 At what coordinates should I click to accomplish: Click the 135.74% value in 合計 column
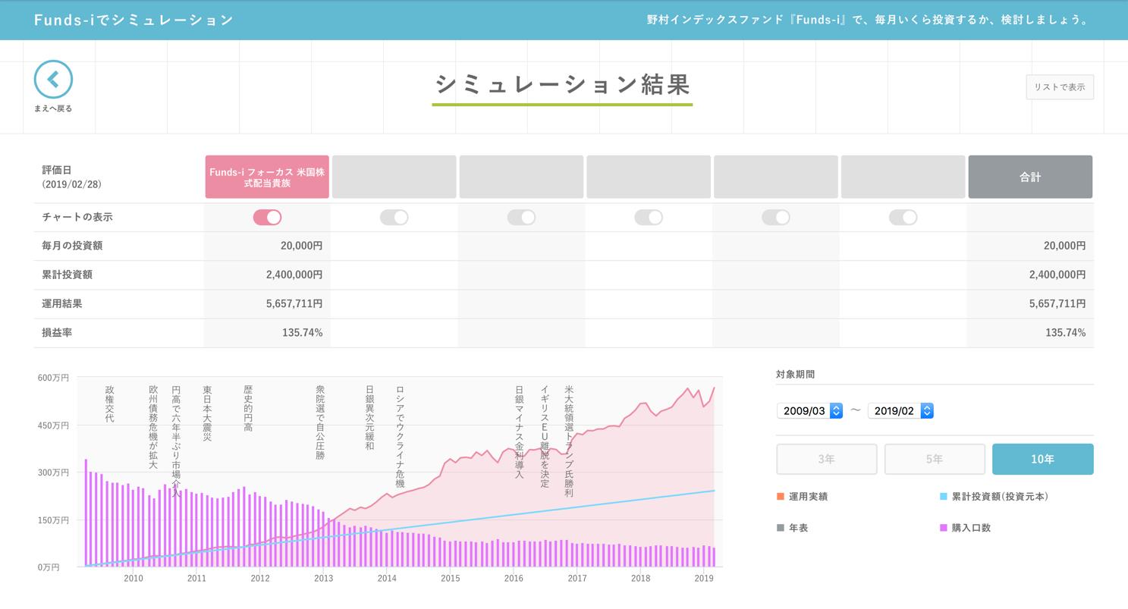coord(1065,333)
